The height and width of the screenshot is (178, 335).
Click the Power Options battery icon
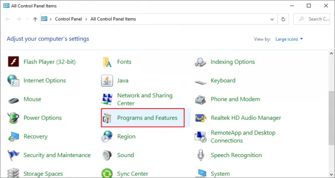point(13,118)
